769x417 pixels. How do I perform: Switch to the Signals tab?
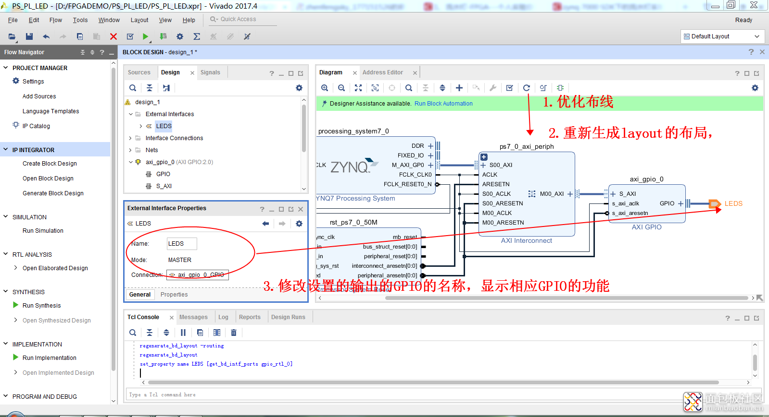210,72
